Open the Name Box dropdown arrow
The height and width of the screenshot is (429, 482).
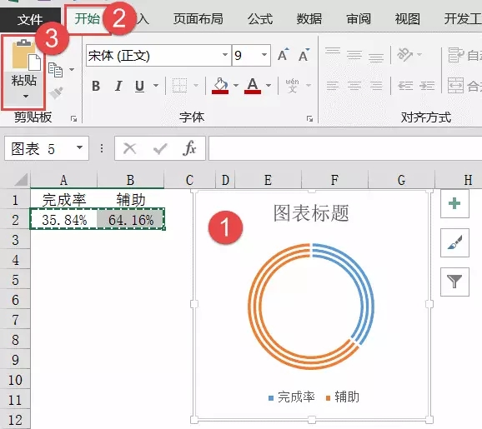point(79,148)
